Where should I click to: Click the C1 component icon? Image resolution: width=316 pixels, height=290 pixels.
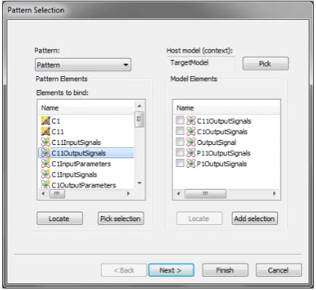pos(45,121)
